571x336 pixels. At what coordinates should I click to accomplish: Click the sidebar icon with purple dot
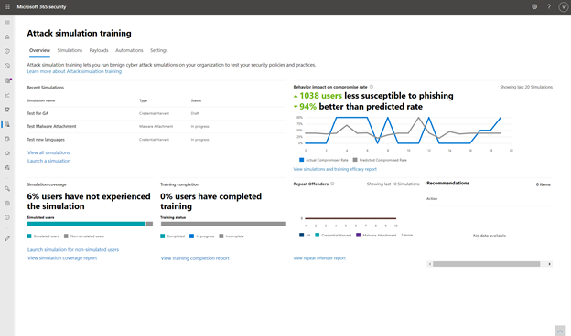coord(7,80)
